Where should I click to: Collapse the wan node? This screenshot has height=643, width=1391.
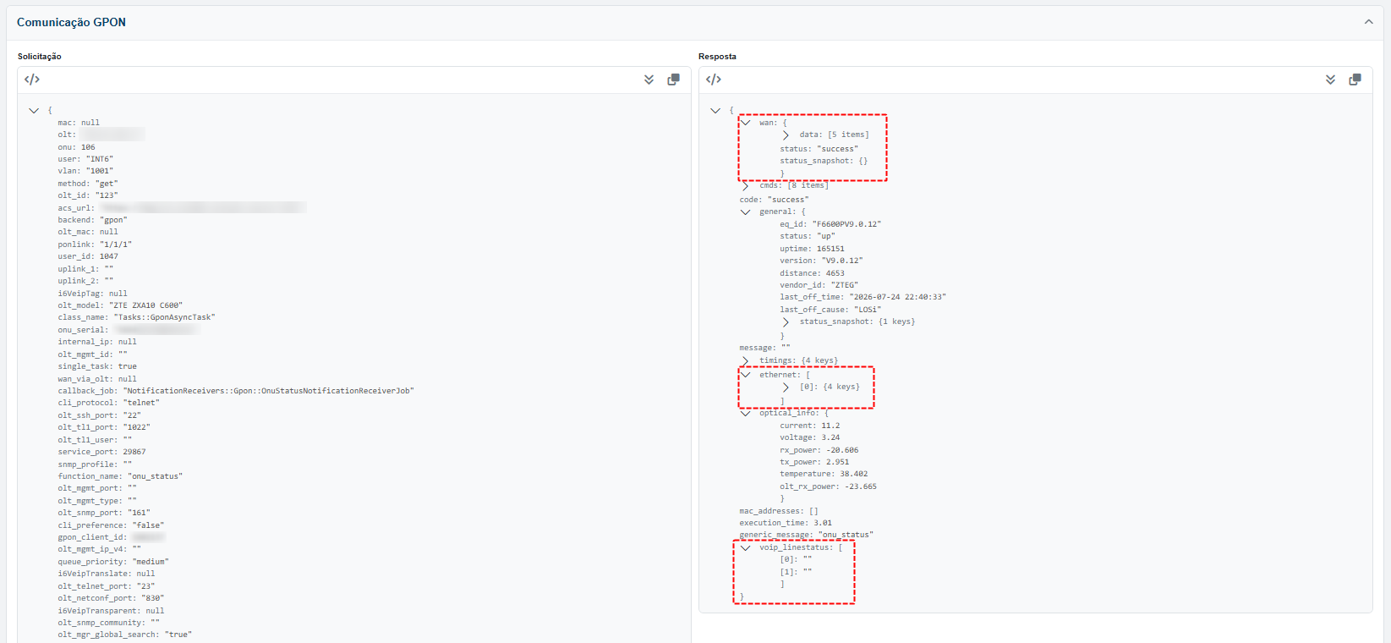[746, 123]
